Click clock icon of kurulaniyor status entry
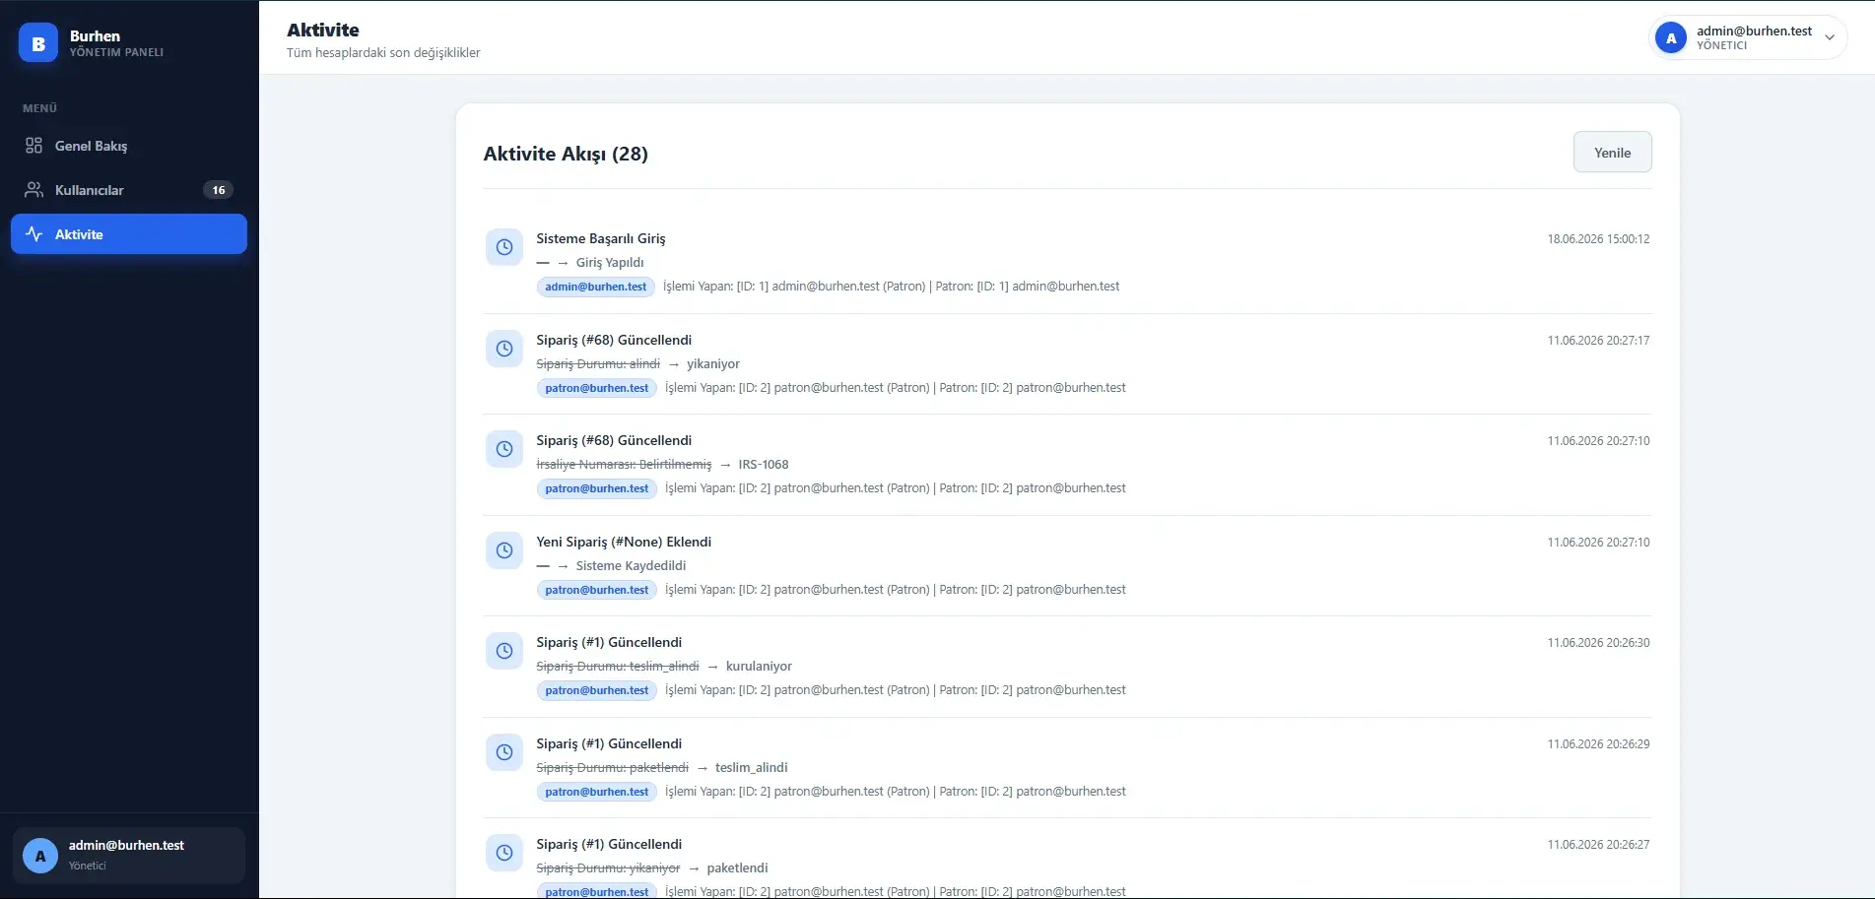Viewport: 1875px width, 899px height. pos(504,651)
